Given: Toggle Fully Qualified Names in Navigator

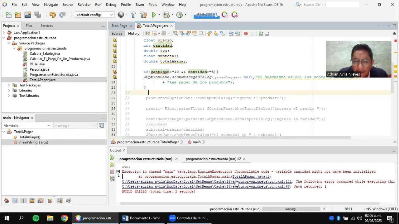Looking at the screenshot, I should tap(50, 201).
